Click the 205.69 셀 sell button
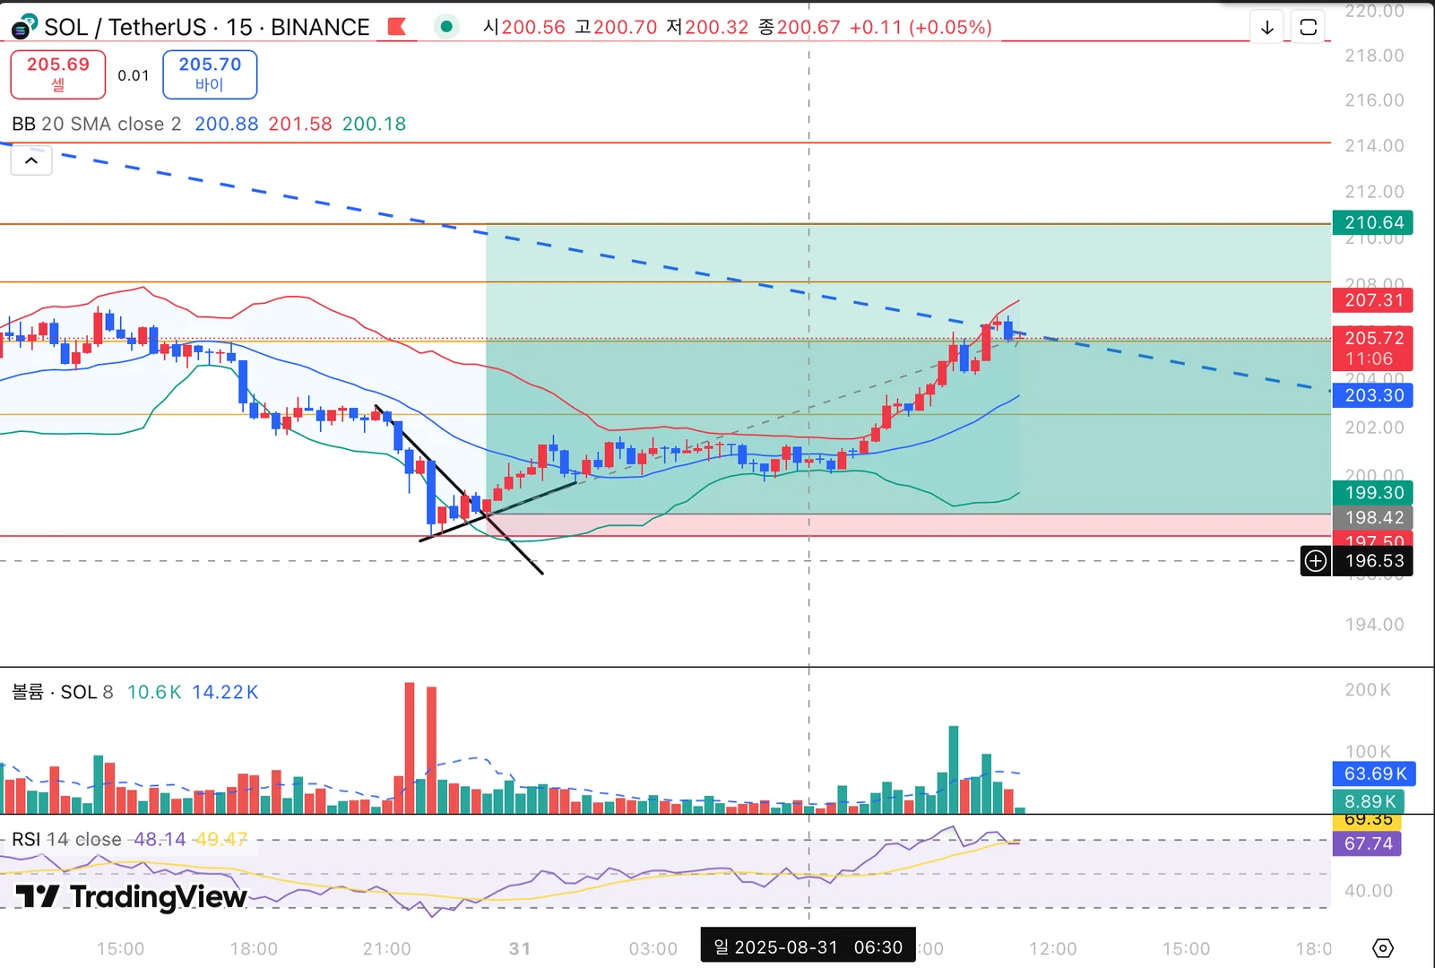The image size is (1435, 968). pos(58,74)
